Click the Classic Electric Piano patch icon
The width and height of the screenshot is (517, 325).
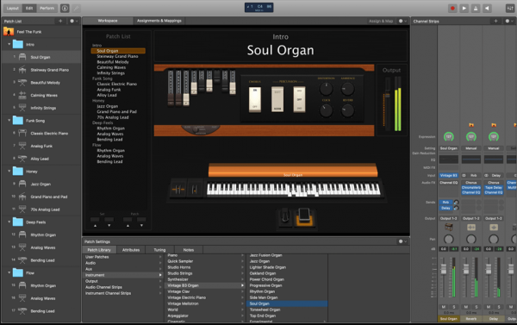point(22,134)
